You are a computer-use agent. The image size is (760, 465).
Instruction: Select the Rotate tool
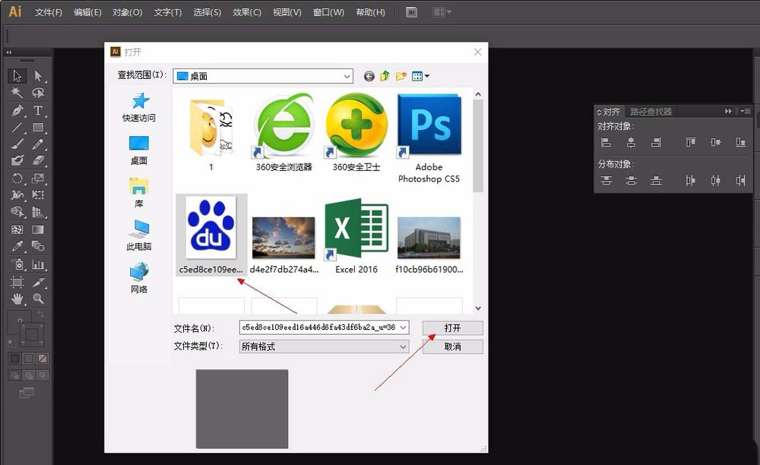click(x=17, y=179)
